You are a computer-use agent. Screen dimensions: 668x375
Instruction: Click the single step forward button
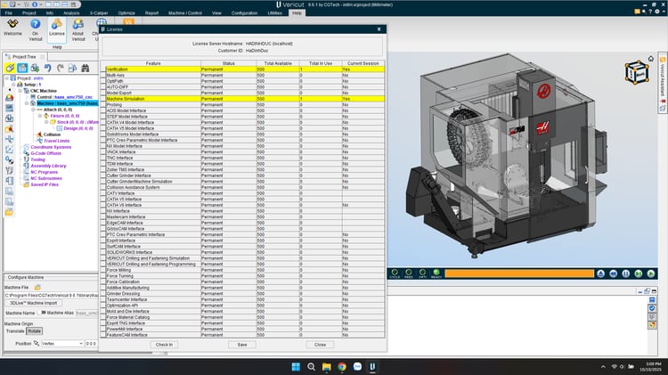(x=639, y=273)
